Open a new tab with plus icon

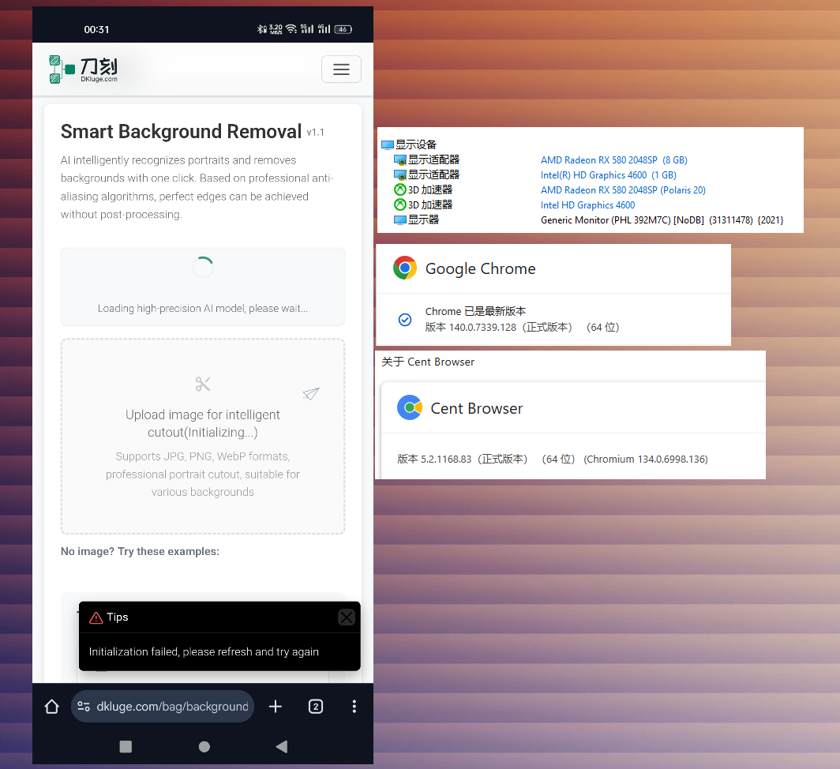(x=276, y=707)
